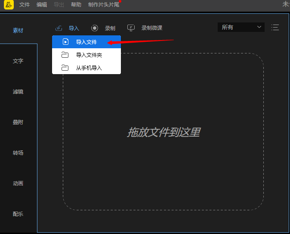The image size is (290, 234).
Task: Choose 导入文件 from the import menu
Action: pos(86,42)
